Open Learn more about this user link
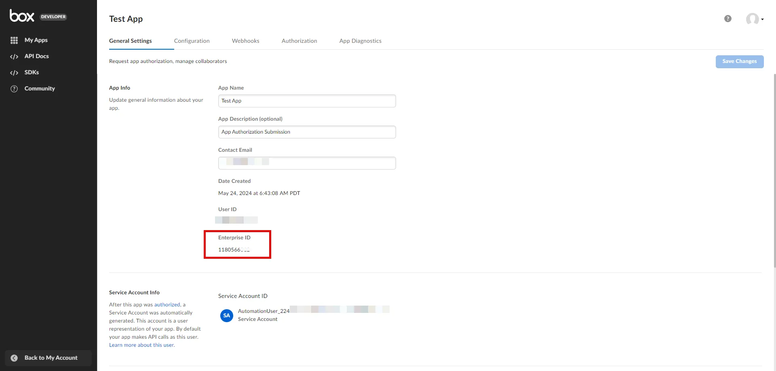This screenshot has width=776, height=371. (x=141, y=345)
